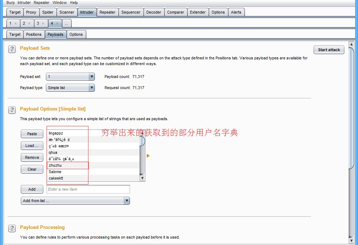Screen dimensions: 358x245
Task: Open Intruder Options sub-tab
Action: point(76,34)
